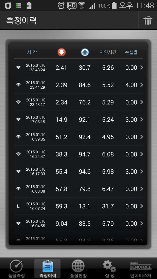Click loss rate value 4.00
157x279 pixels.
coord(131,85)
